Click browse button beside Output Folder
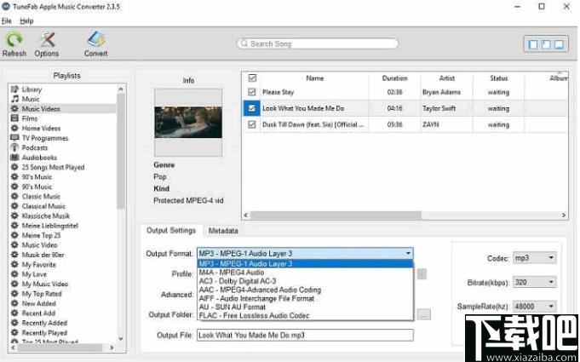This screenshot has width=580, height=362. pyautogui.click(x=424, y=314)
